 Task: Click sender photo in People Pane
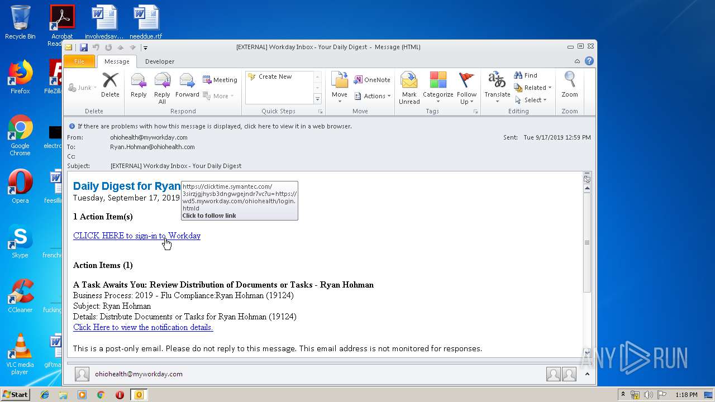(82, 374)
